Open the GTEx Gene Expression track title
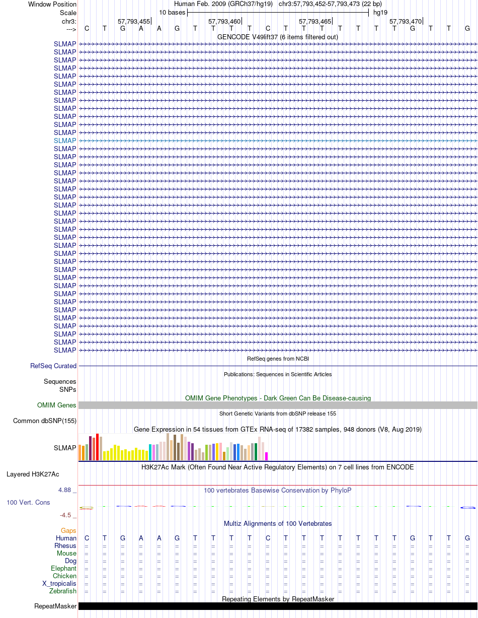This screenshot has height=618, width=478. point(278,429)
